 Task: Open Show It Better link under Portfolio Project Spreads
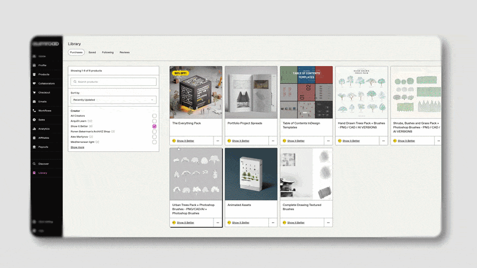point(241,141)
